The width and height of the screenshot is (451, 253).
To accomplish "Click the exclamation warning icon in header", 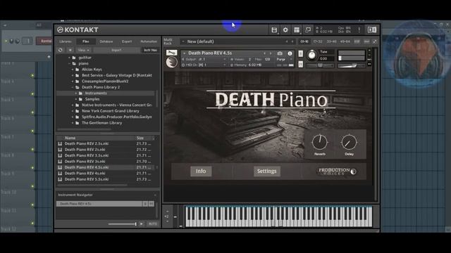I will pos(359,30).
